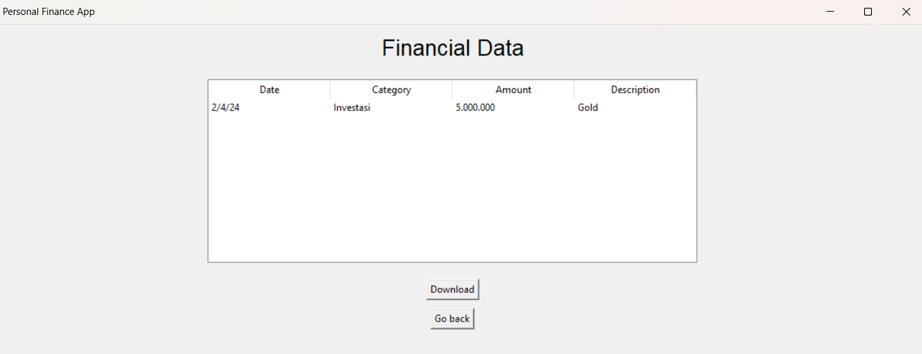Click the Category column header
The height and width of the screenshot is (354, 922).
(391, 90)
